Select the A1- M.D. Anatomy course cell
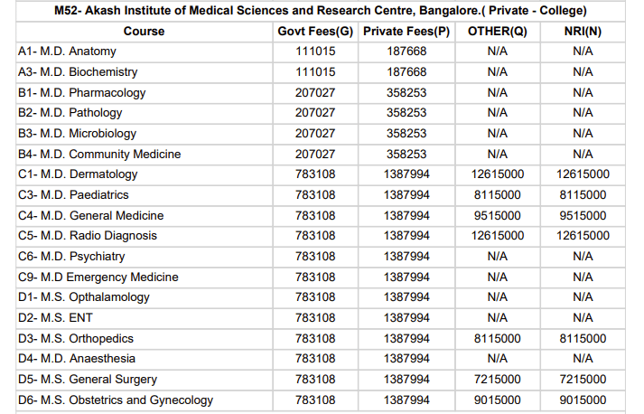Viewport: 644px width, 414px height. (x=68, y=52)
